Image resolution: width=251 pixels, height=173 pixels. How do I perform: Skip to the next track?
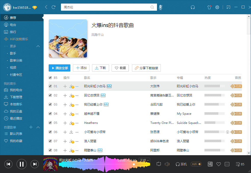pos(35,164)
